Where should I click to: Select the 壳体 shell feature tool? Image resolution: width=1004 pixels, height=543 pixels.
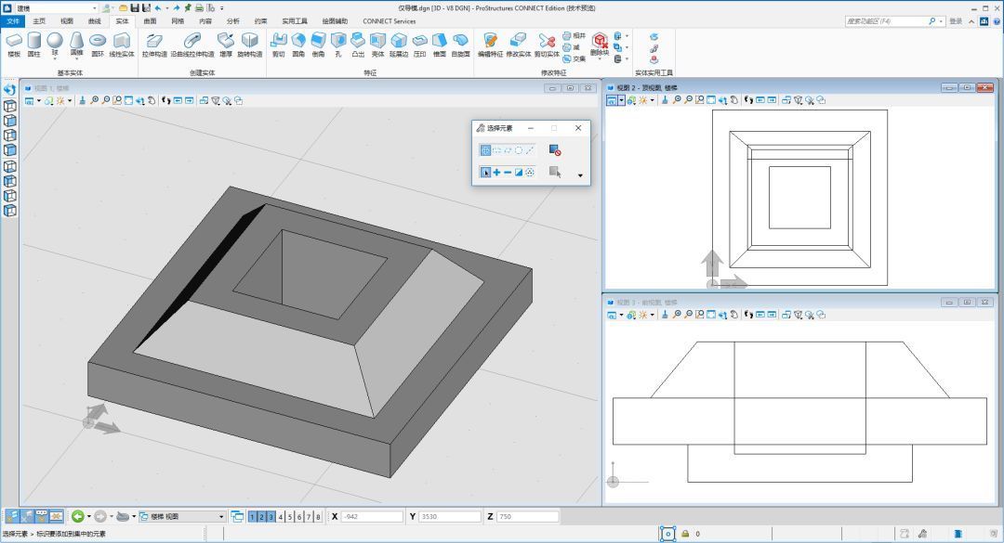click(377, 45)
